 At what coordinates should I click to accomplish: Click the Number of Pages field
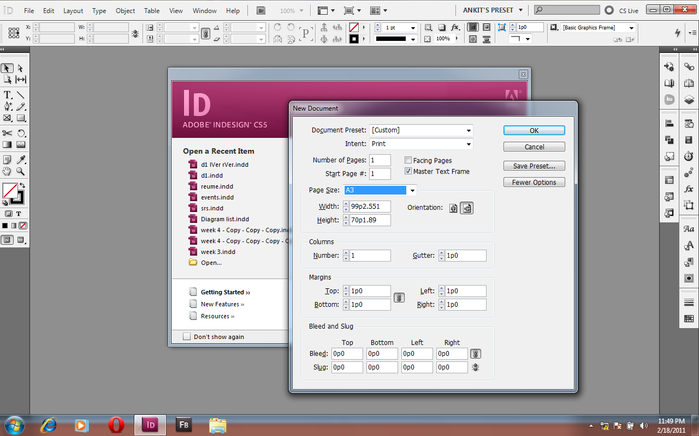point(380,160)
